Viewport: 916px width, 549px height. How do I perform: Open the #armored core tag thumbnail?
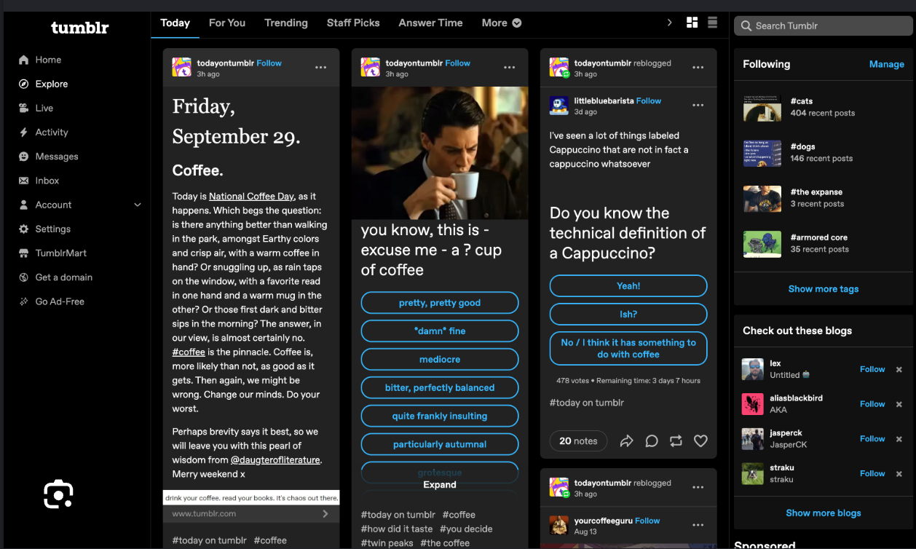pyautogui.click(x=762, y=244)
